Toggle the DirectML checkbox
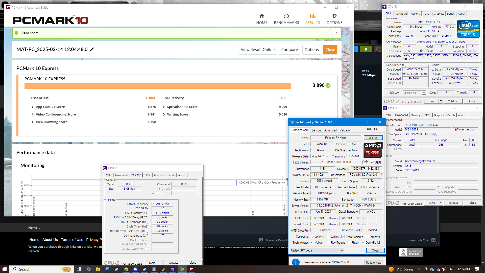The width and height of the screenshot is (485, 273). pos(368,237)
